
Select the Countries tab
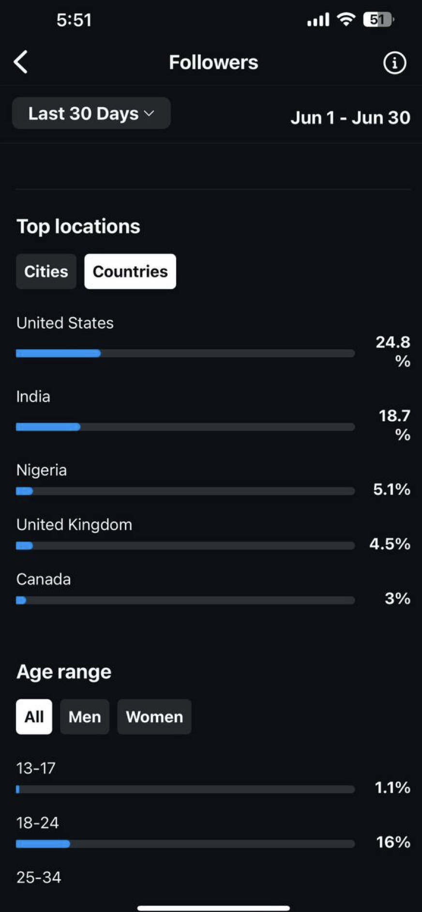[130, 272]
